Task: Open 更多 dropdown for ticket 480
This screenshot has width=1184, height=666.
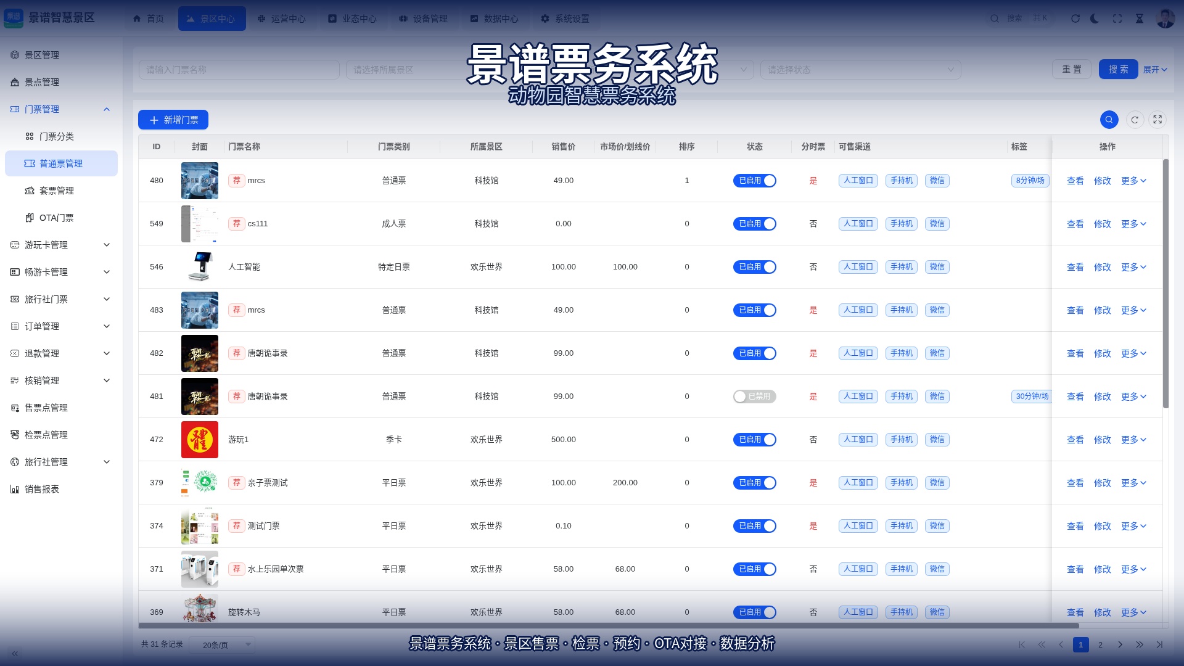Action: point(1133,181)
